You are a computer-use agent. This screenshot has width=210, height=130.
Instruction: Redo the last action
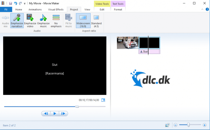point(20,3)
